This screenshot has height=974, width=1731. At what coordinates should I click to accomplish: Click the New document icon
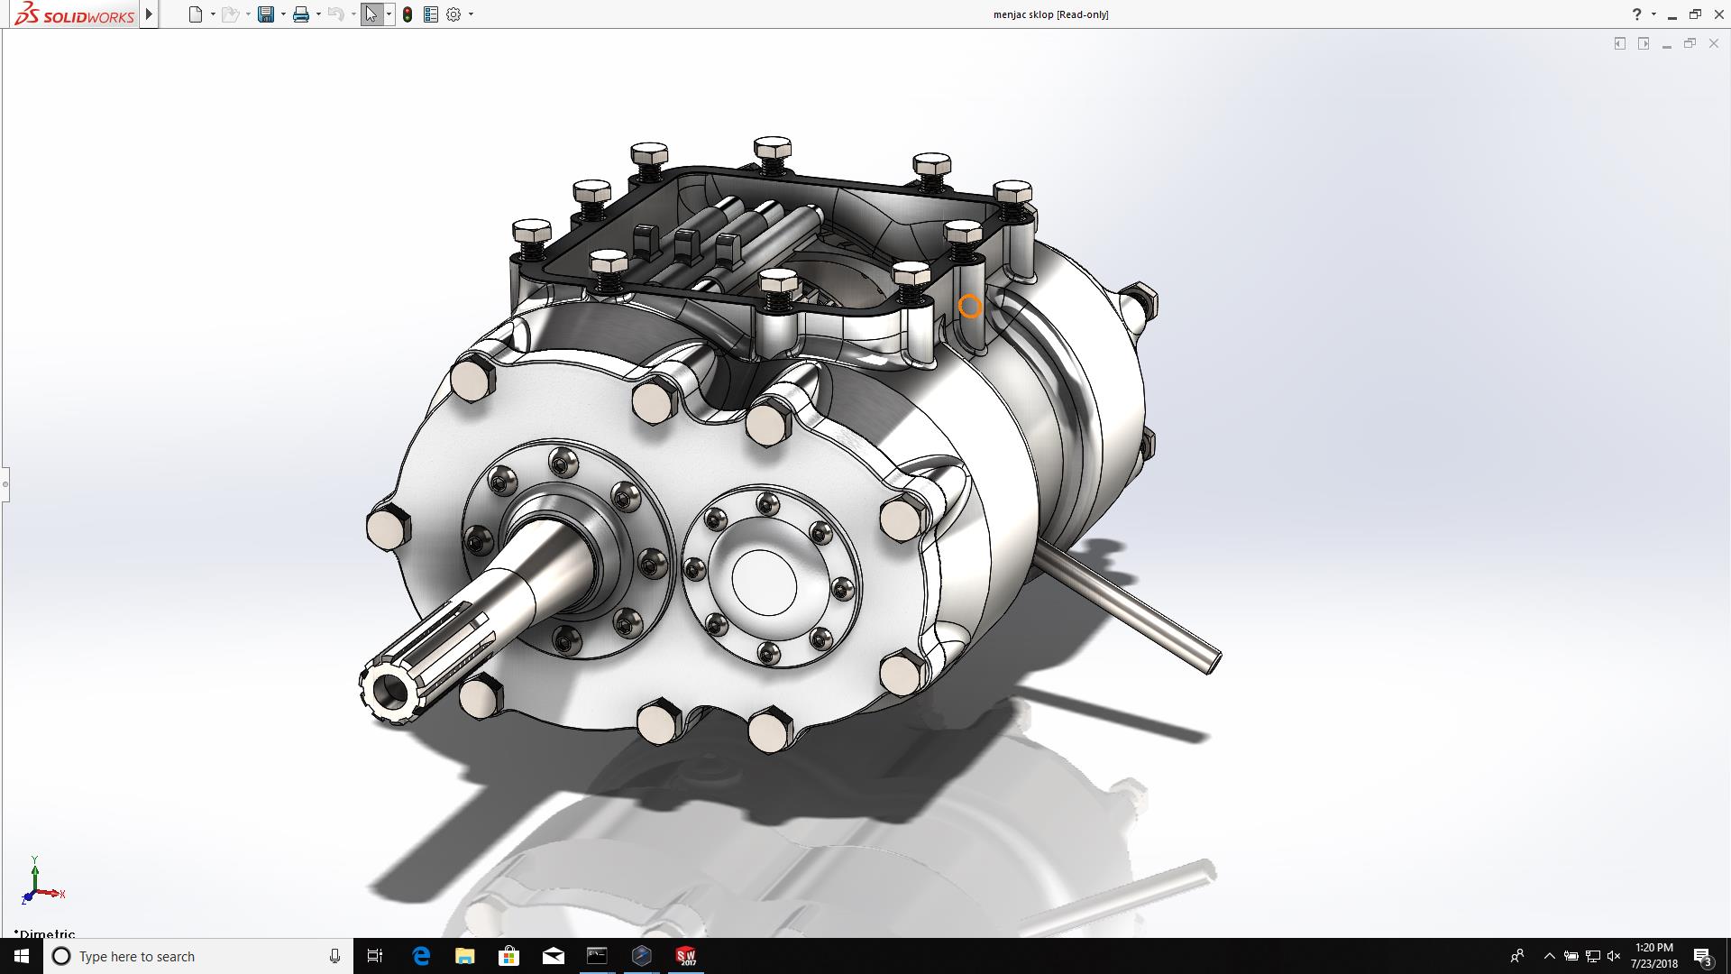[x=195, y=14]
